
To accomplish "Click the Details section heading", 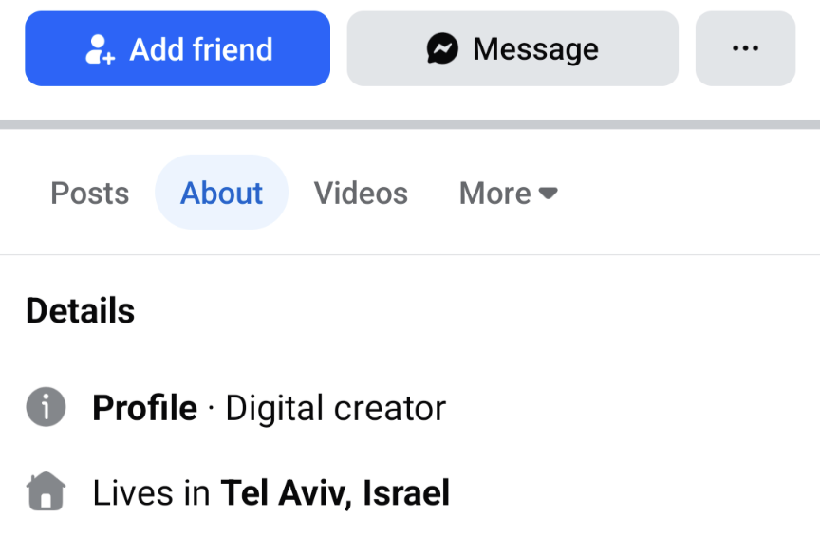I will tap(81, 311).
